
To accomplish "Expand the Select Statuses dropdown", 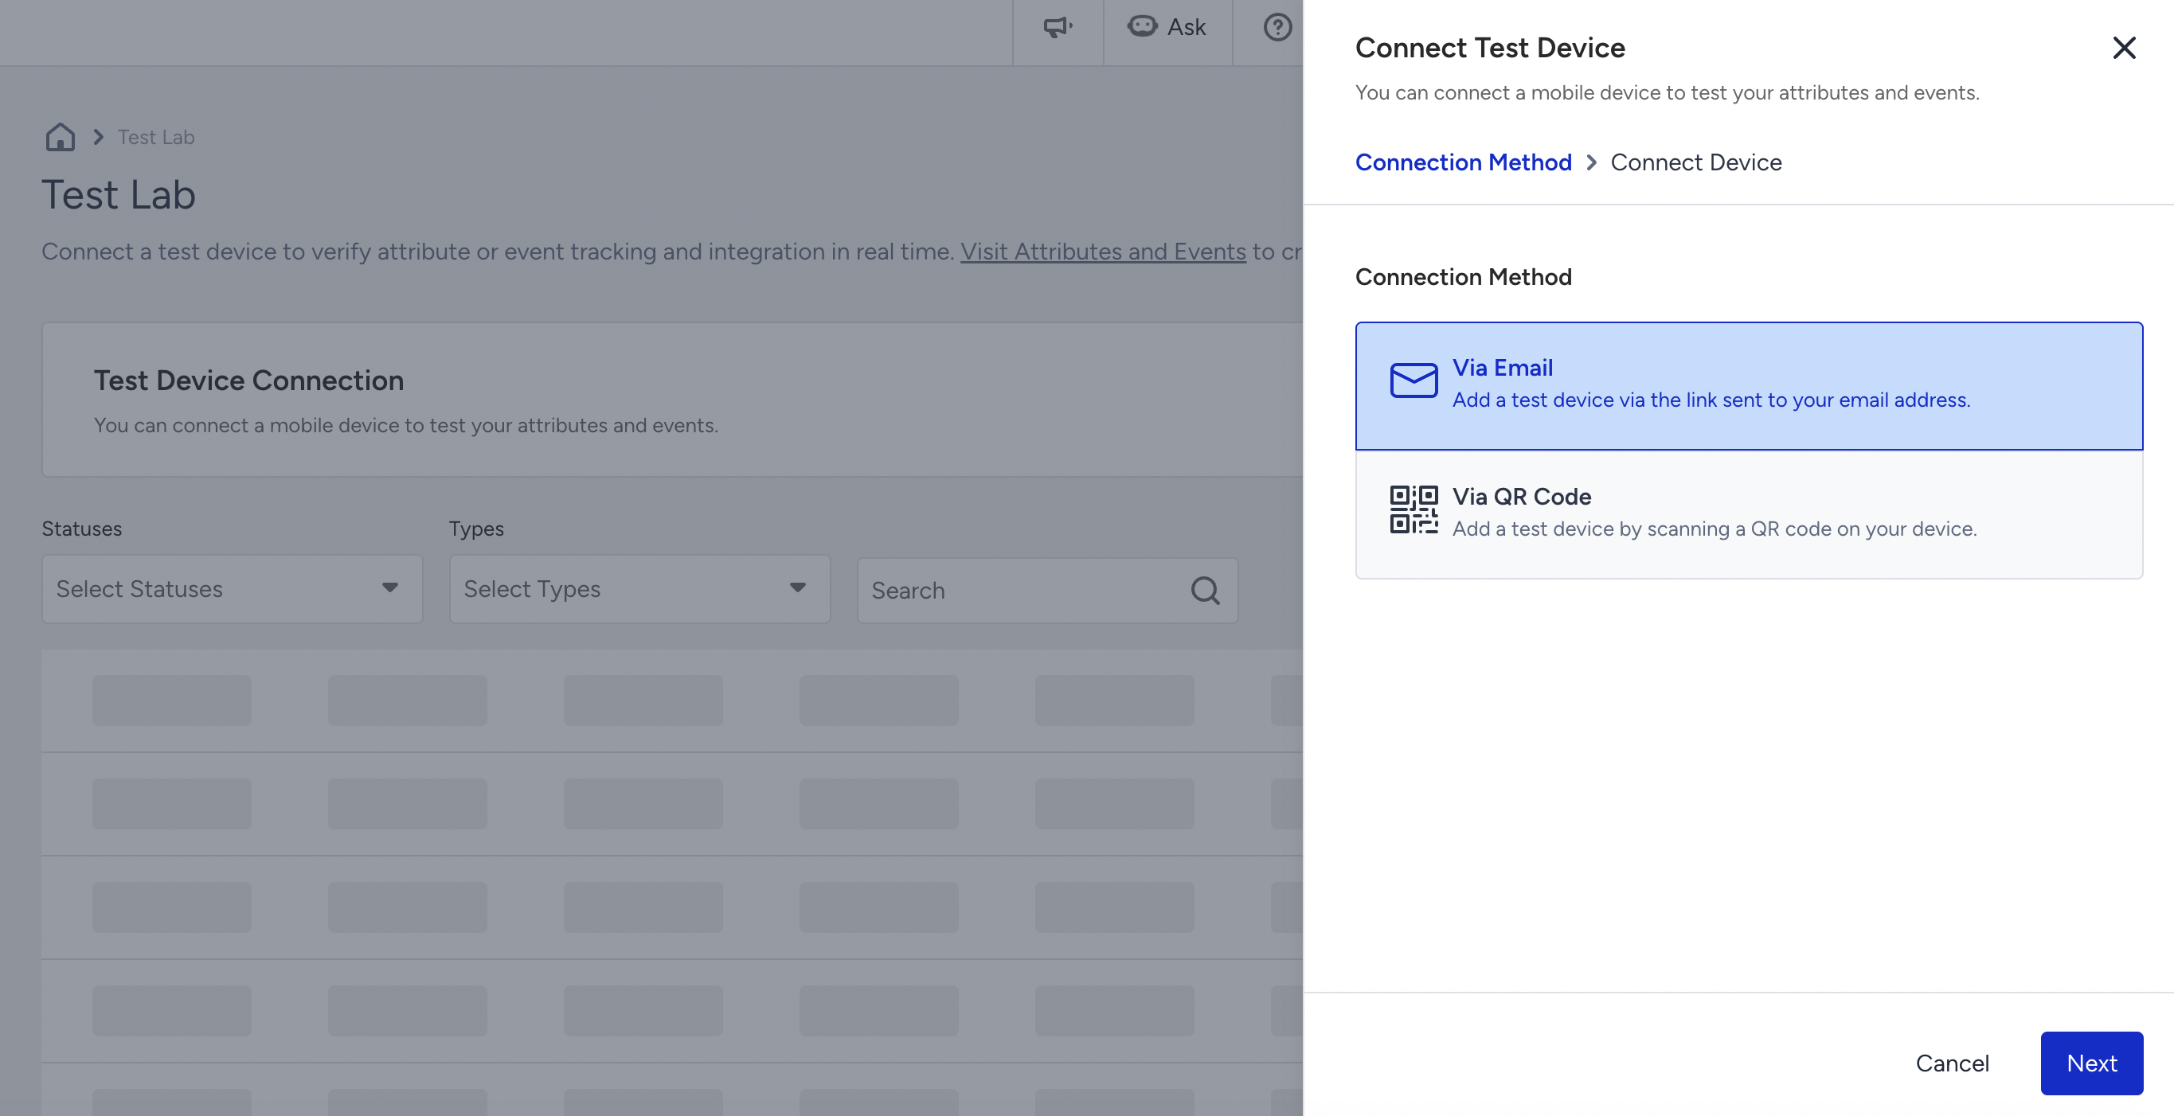I will click(x=232, y=589).
